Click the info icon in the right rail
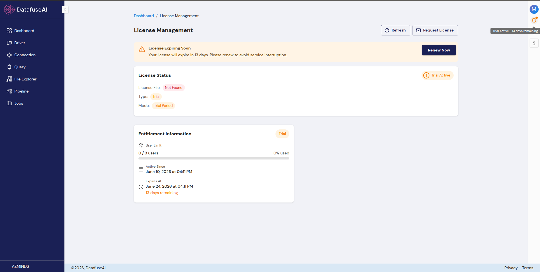The height and width of the screenshot is (272, 540). pos(534,43)
